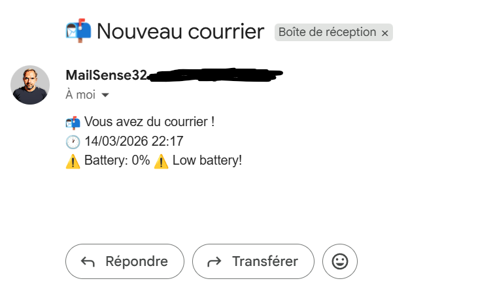Click the forward arrow icon
The image size is (493, 298).
[214, 262]
